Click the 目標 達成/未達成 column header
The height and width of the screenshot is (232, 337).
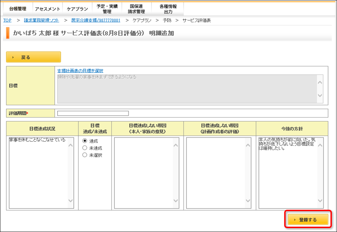click(95, 129)
